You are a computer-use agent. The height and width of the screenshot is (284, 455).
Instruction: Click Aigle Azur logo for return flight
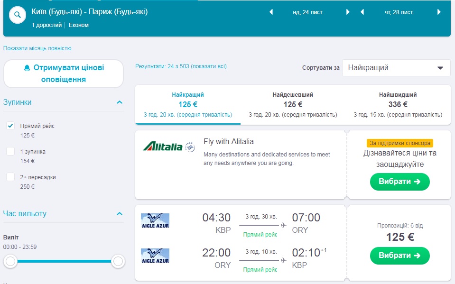155,256
